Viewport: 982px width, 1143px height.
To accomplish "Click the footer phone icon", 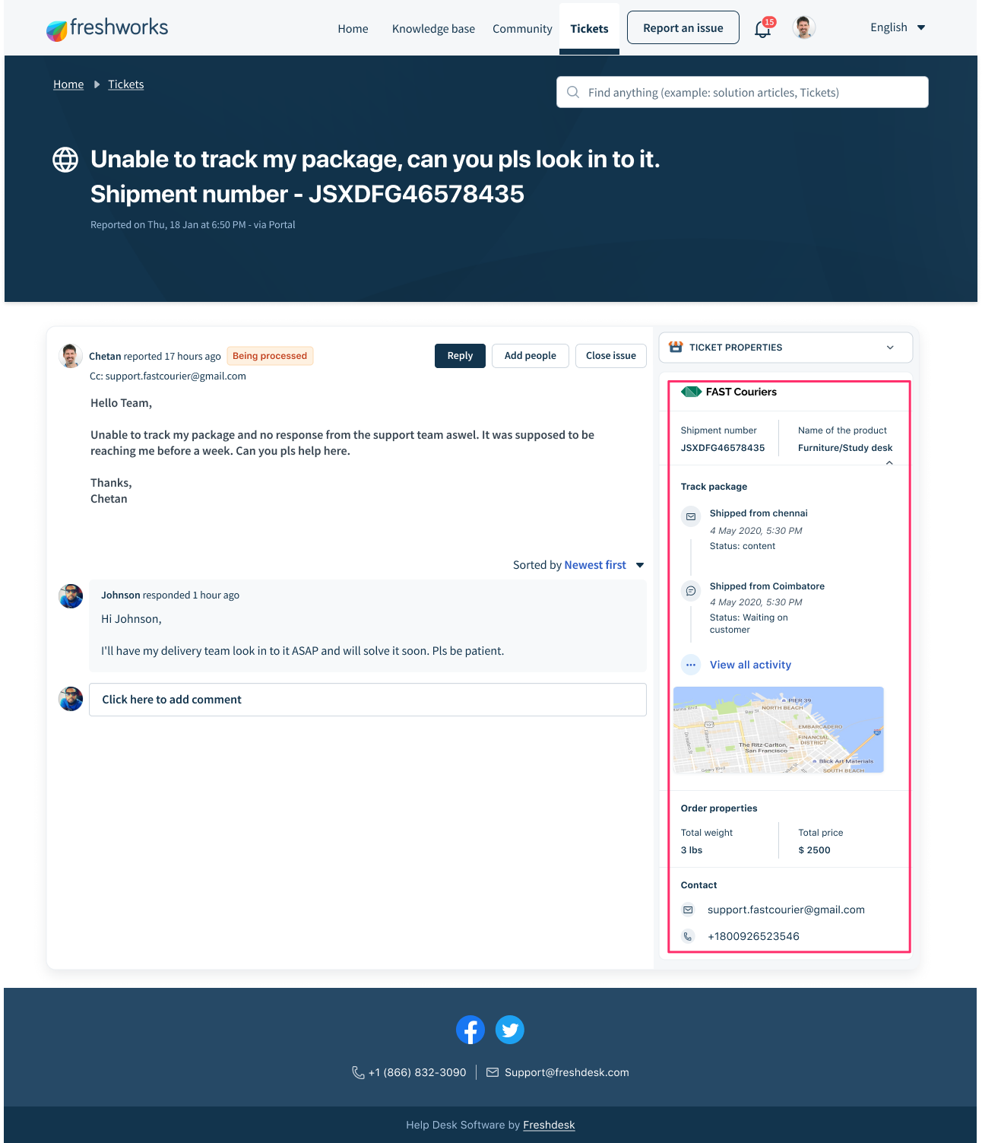I will [x=358, y=1072].
